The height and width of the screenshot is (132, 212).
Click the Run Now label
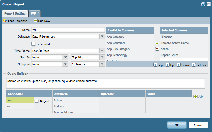(44, 21)
